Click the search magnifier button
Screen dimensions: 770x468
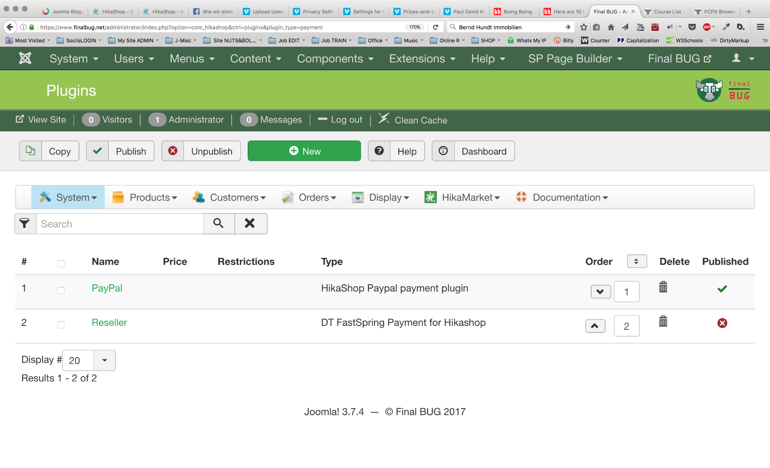coord(219,224)
